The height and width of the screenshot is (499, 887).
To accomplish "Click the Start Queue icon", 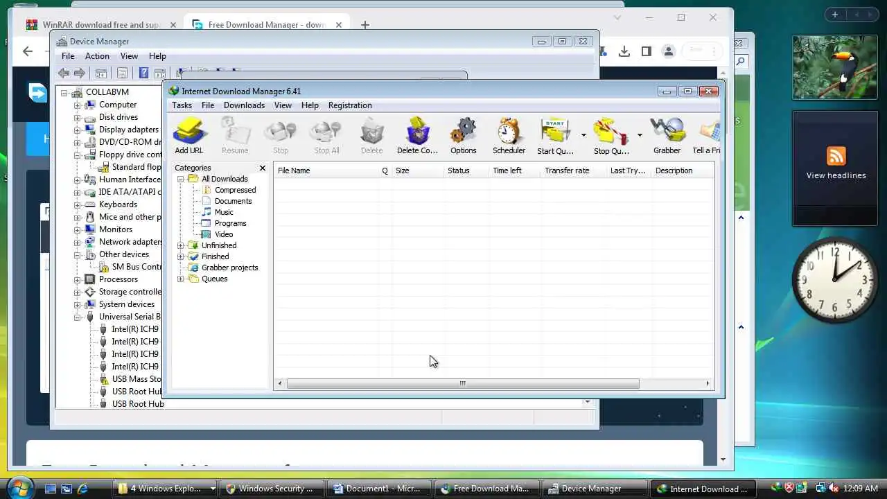I will click(x=555, y=136).
